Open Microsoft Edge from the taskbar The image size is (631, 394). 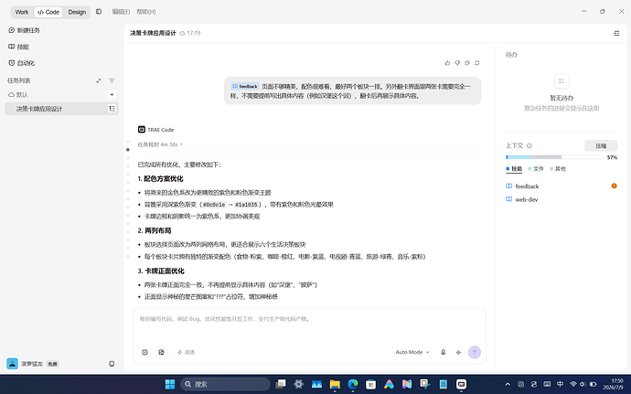point(353,384)
